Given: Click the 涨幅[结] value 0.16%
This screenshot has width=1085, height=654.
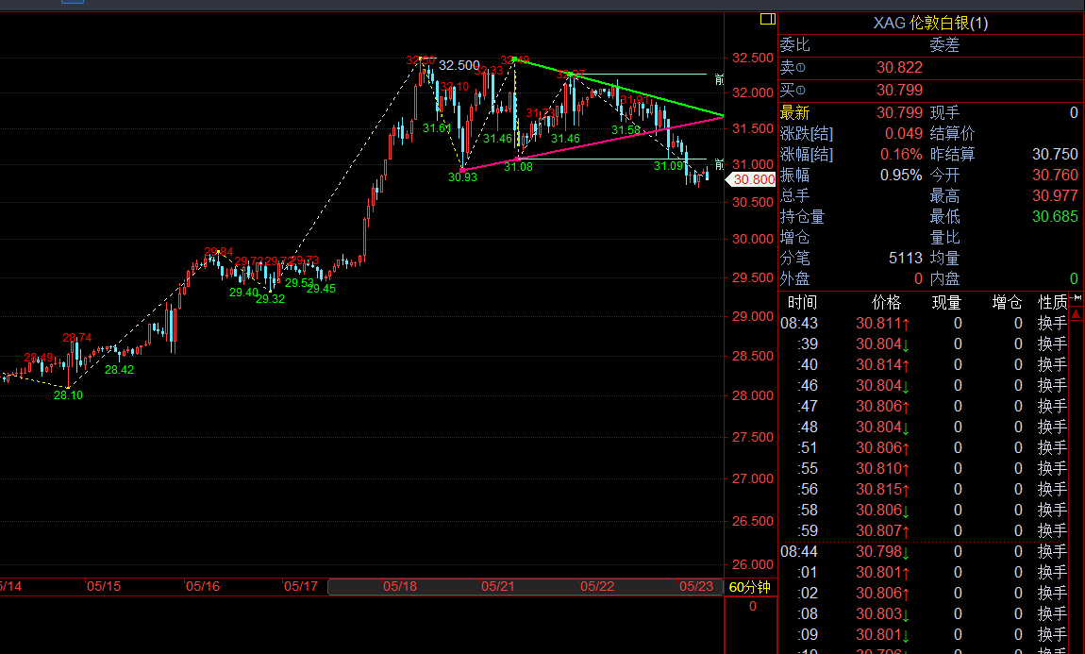Looking at the screenshot, I should click(x=901, y=154).
